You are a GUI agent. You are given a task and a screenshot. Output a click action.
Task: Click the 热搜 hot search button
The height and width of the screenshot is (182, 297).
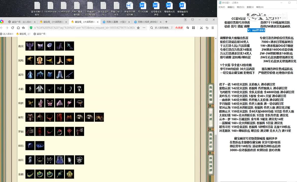(x=179, y=28)
